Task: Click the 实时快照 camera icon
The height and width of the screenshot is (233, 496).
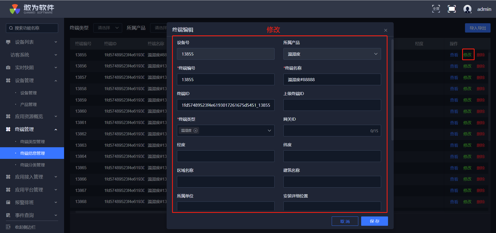Action: point(8,68)
